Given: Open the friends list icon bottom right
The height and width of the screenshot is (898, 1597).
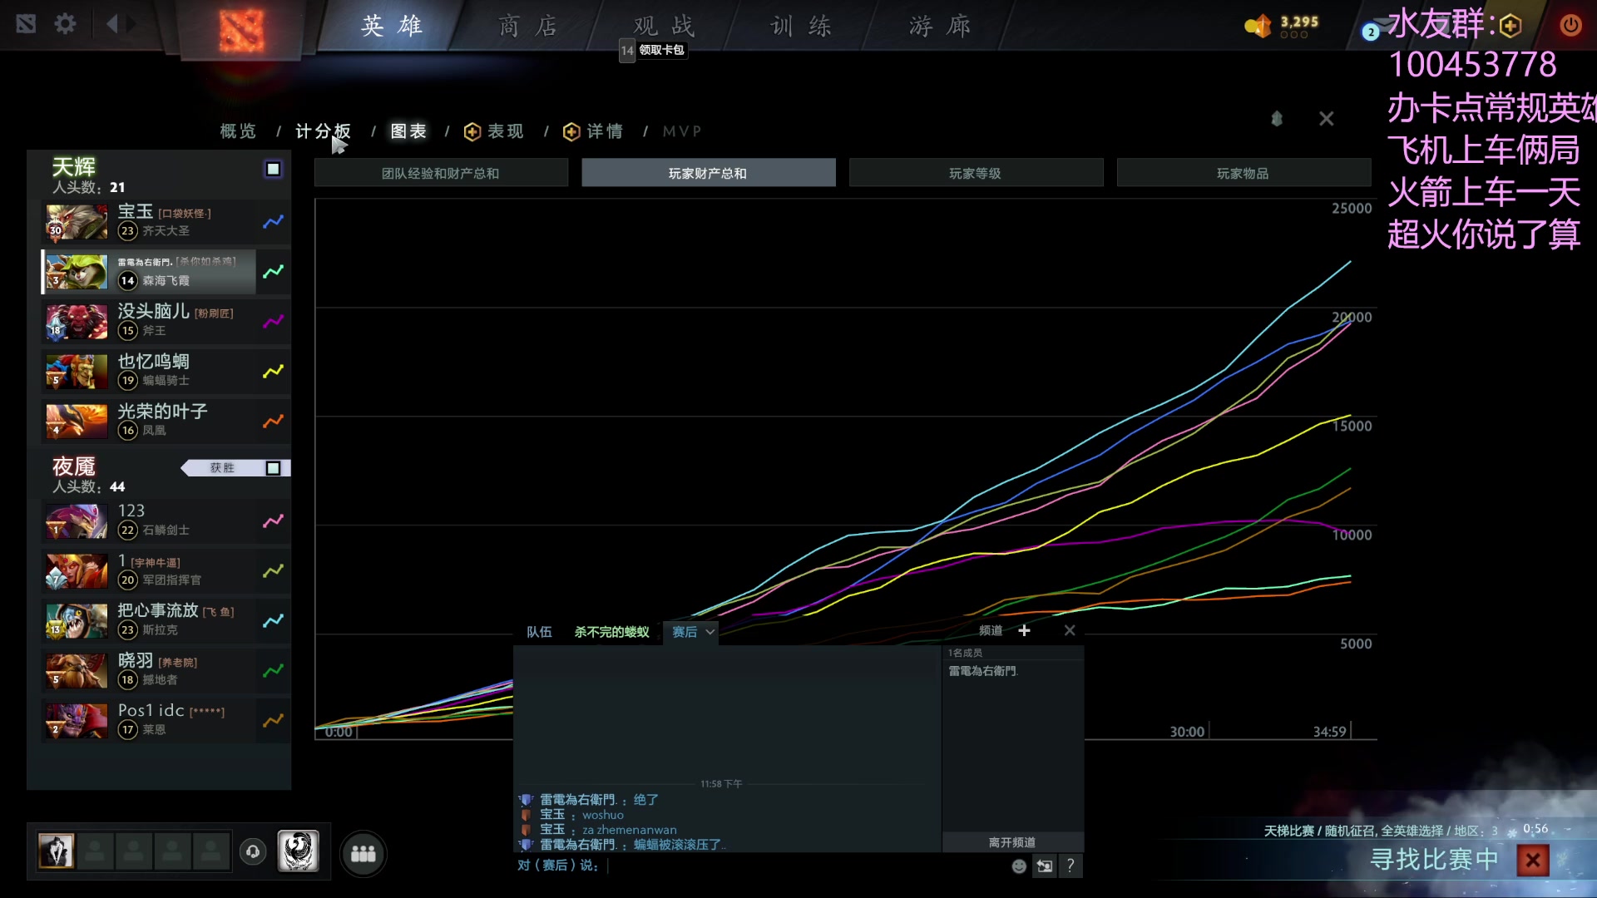Looking at the screenshot, I should 363,852.
